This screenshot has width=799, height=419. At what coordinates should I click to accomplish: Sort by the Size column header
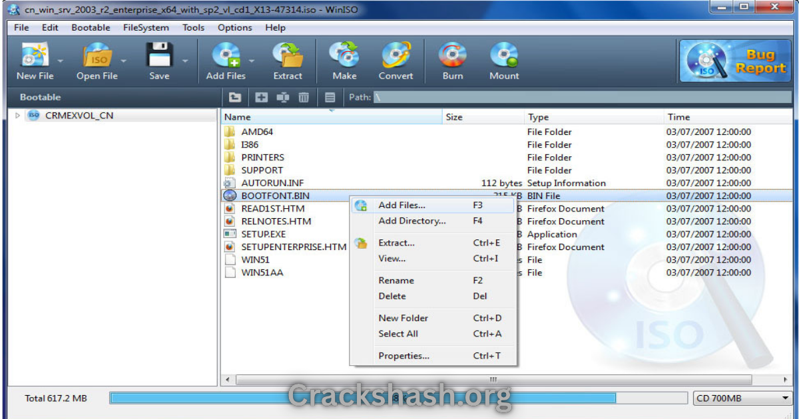[483, 117]
